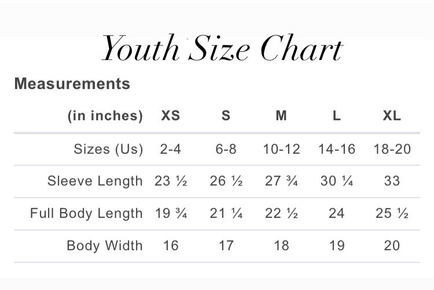
Task: Select the S size column header
Action: (226, 116)
